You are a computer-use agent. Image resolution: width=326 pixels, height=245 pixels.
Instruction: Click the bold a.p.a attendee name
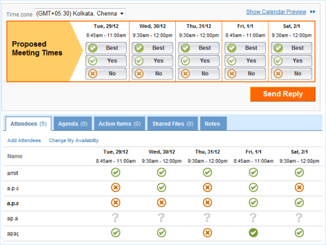point(13,203)
